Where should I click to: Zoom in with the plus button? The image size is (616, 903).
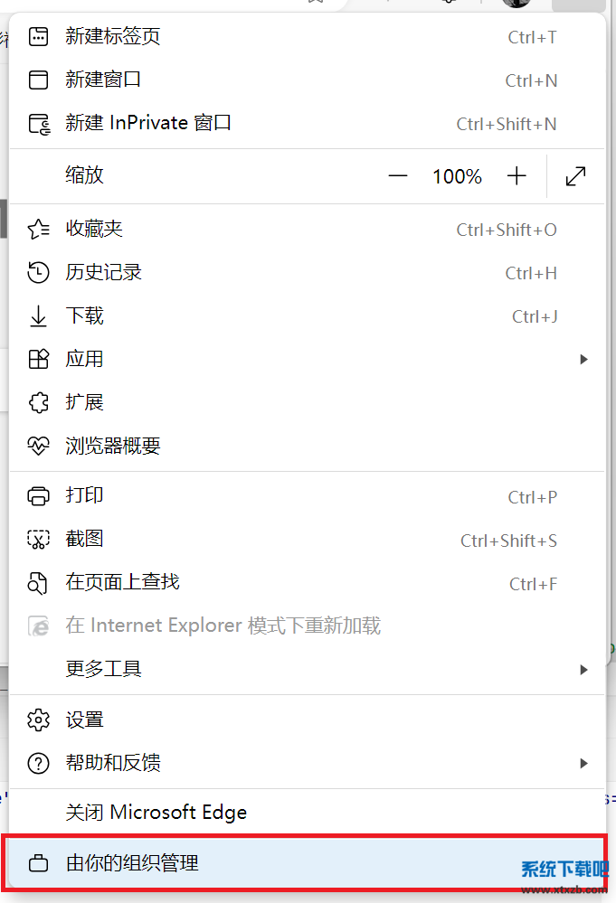click(x=516, y=176)
